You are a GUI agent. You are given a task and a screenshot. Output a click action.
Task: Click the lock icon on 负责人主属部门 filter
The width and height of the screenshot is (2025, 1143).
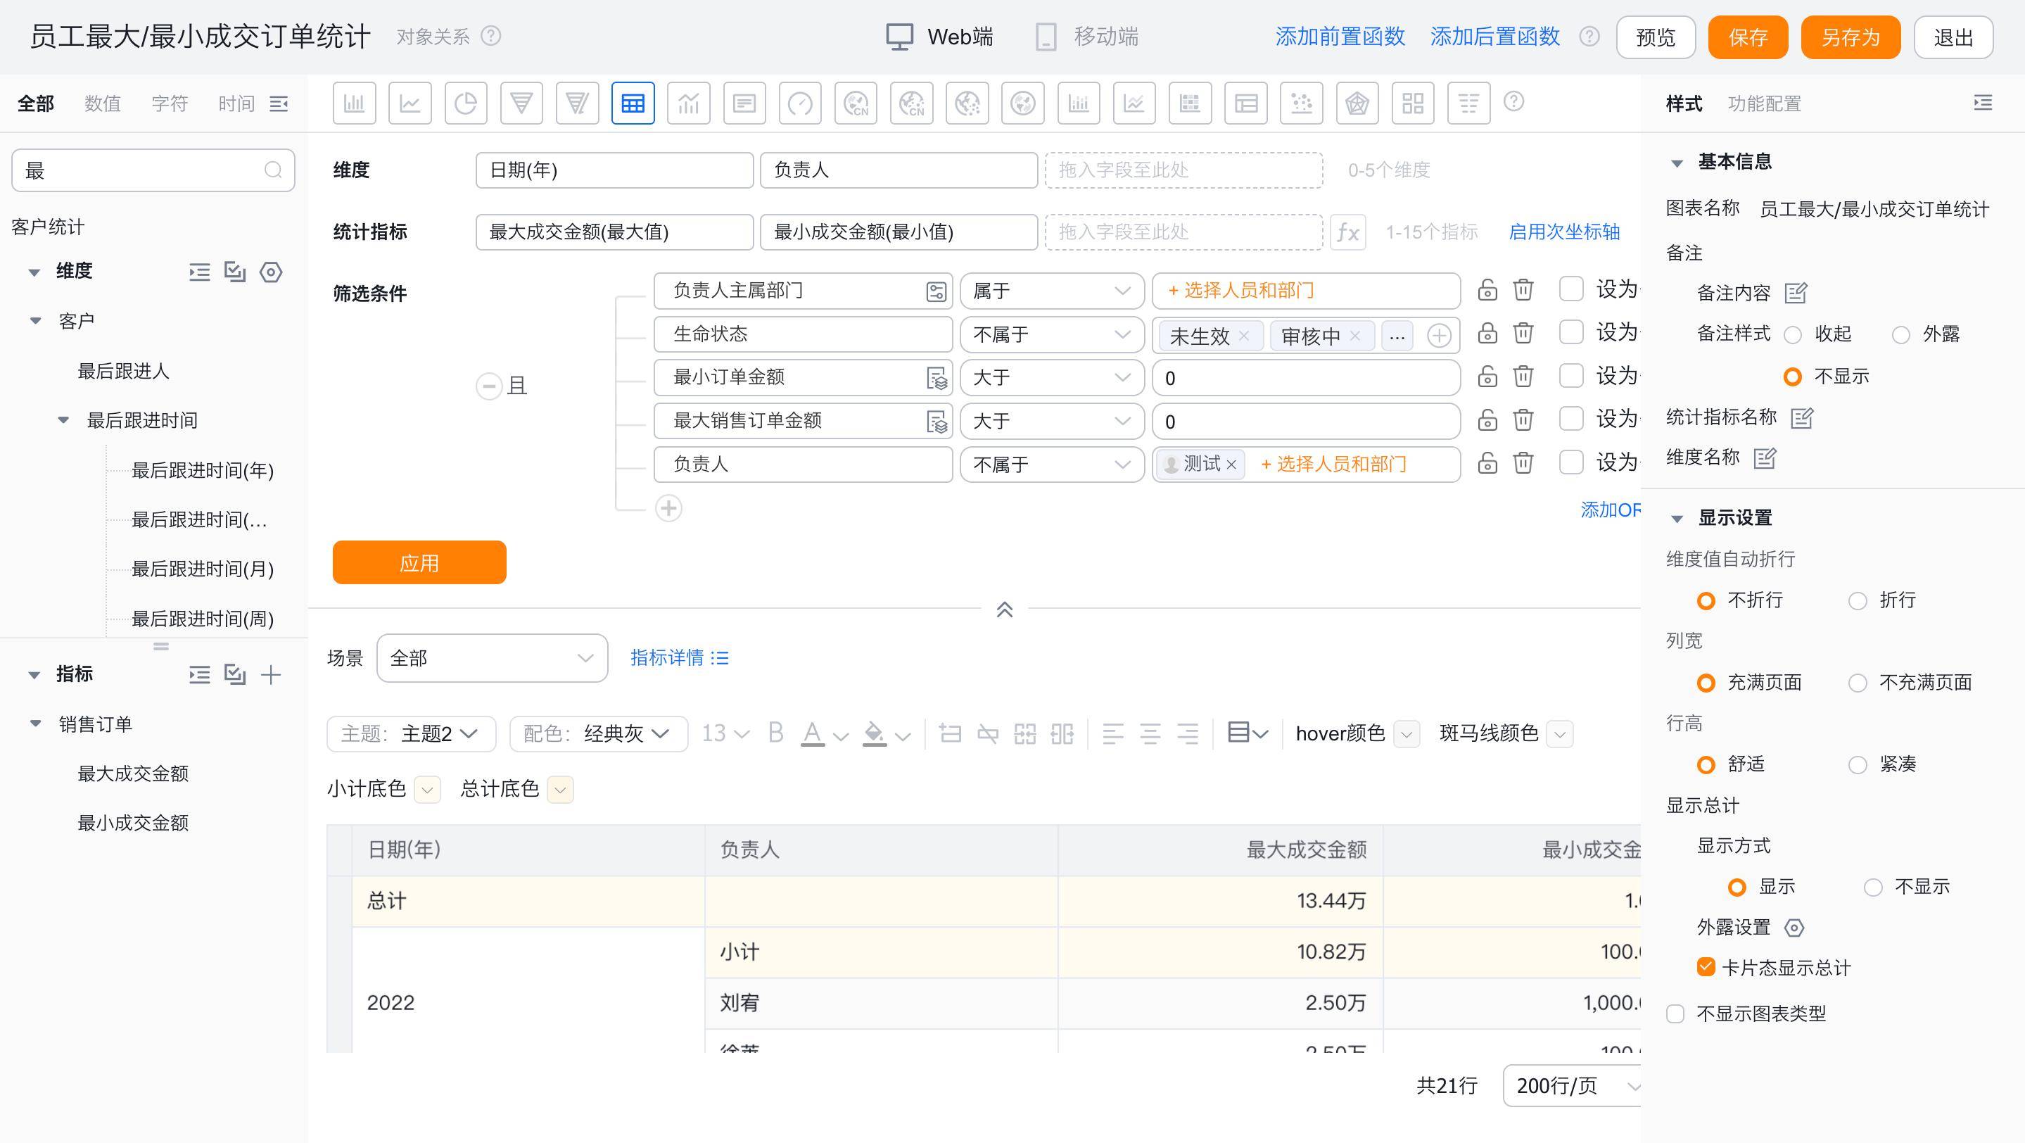[1487, 290]
